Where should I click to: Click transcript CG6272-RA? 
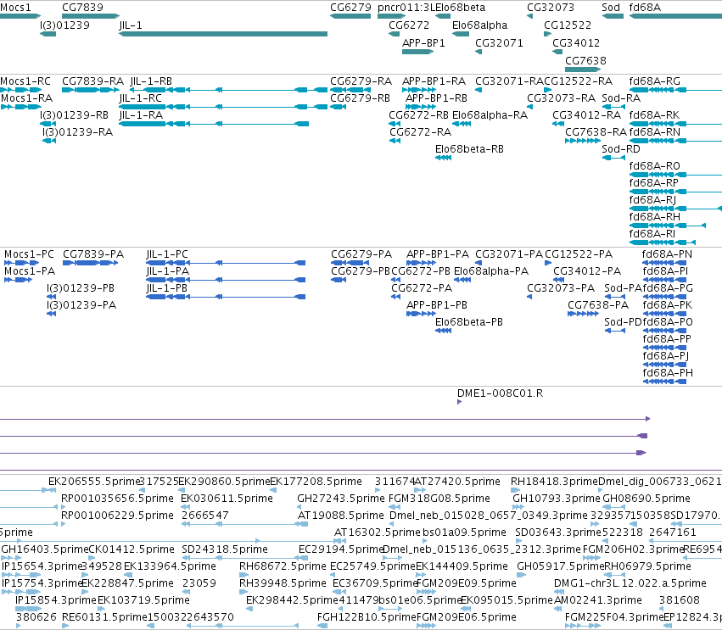coord(395,141)
